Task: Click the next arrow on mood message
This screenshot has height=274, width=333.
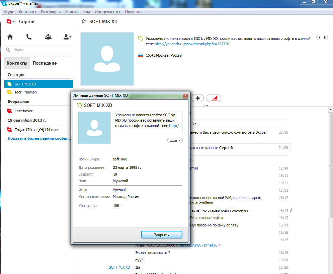Action: pyautogui.click(x=325, y=38)
